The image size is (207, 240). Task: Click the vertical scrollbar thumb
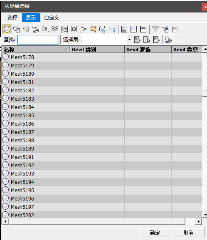205,94
